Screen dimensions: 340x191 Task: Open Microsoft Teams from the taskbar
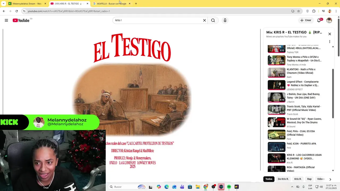[x=182, y=187]
